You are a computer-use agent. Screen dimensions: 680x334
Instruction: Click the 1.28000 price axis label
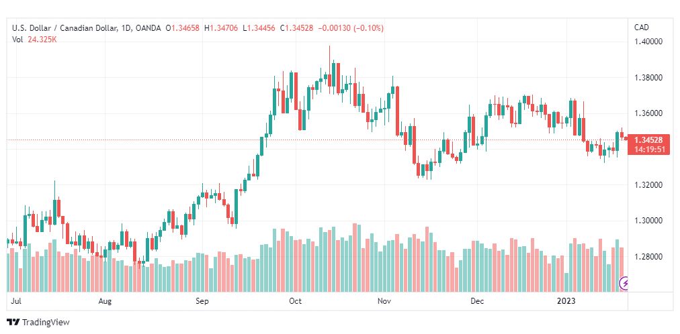648,257
